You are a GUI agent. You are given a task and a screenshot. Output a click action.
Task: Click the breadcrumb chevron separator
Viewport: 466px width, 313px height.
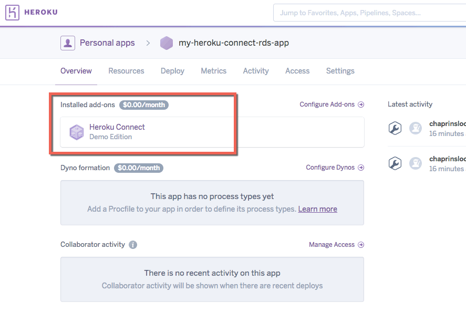click(148, 44)
